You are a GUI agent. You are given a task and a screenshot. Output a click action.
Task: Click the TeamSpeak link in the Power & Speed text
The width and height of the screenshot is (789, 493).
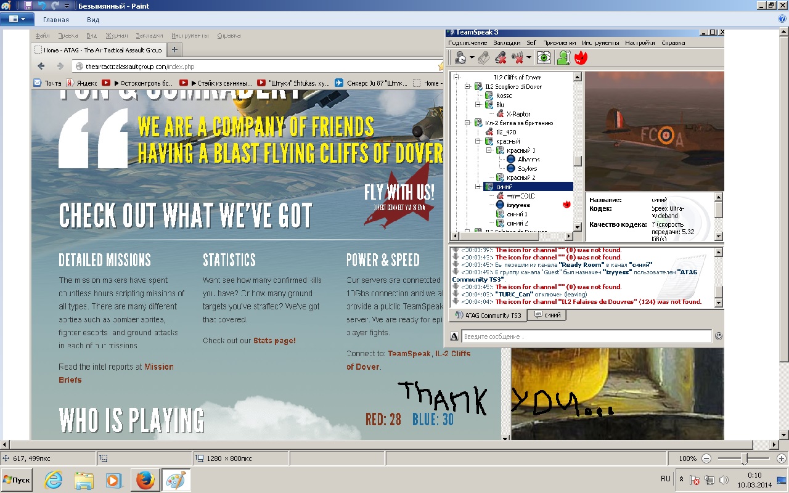pos(409,354)
